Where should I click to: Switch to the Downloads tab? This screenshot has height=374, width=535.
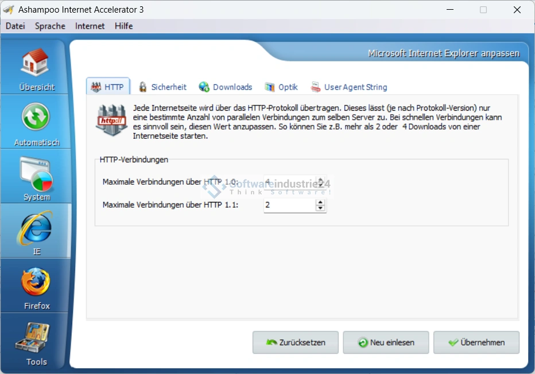point(226,87)
